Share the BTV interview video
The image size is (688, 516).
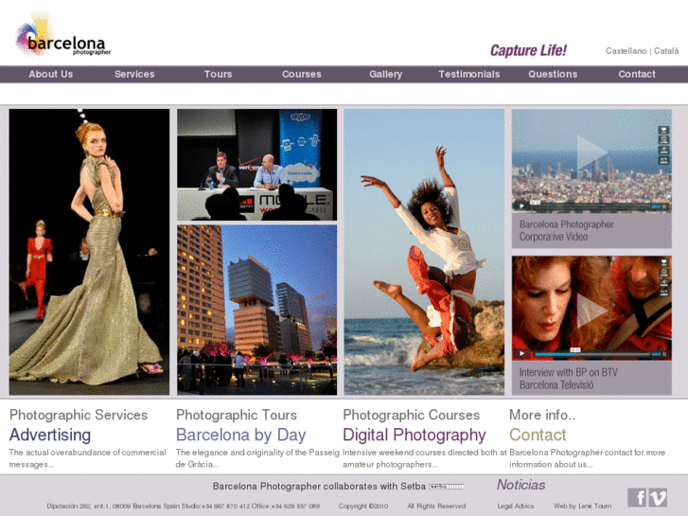663,282
